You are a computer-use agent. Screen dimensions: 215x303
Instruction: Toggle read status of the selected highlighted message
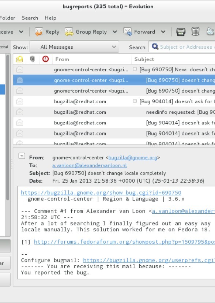click(x=20, y=80)
